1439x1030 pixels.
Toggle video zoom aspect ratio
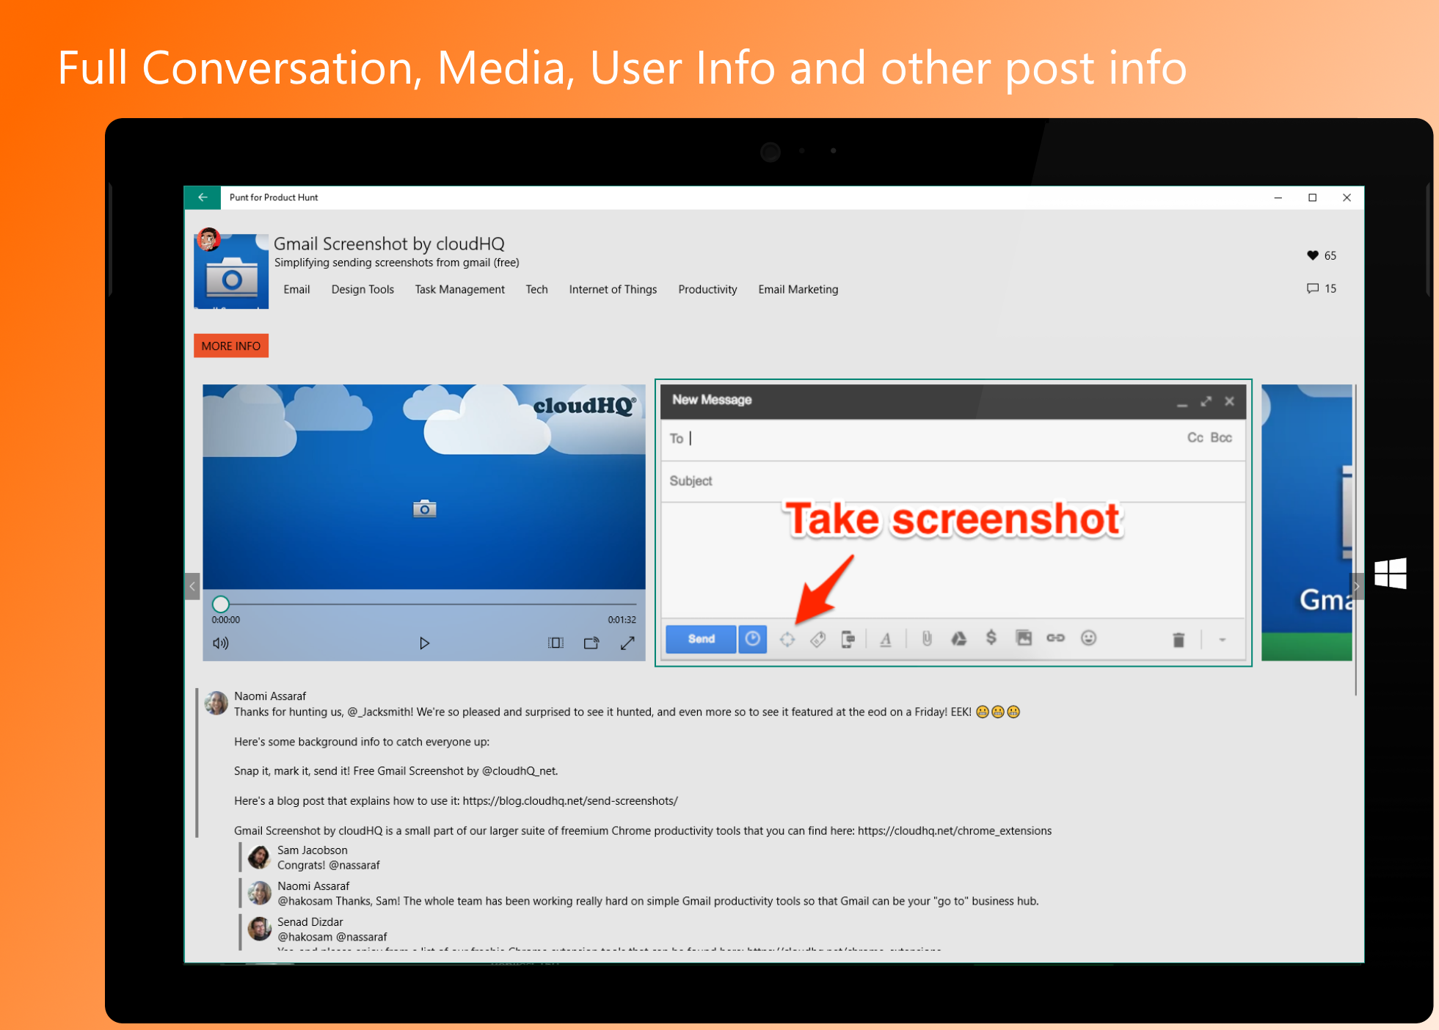[555, 643]
